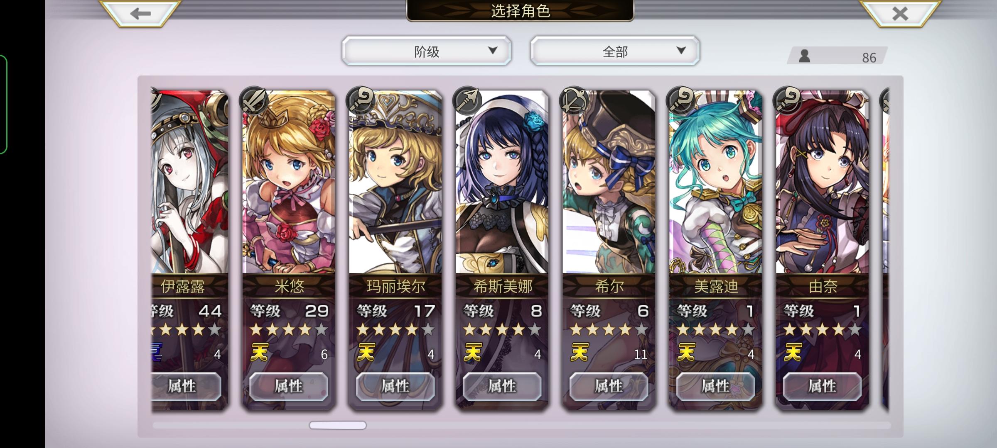Click the bow class icon on 希尔's card

[x=574, y=101]
